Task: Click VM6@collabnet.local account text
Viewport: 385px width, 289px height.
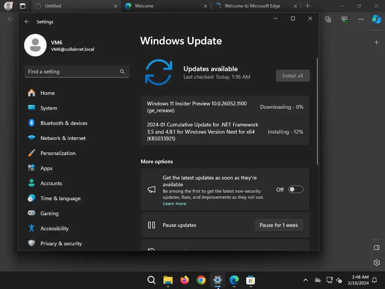Action: pyautogui.click(x=73, y=49)
